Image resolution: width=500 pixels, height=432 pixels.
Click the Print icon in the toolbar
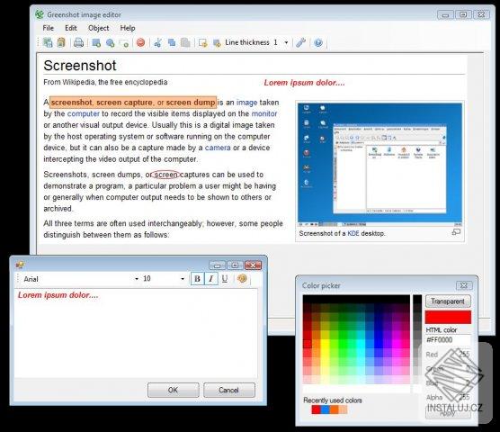click(78, 42)
